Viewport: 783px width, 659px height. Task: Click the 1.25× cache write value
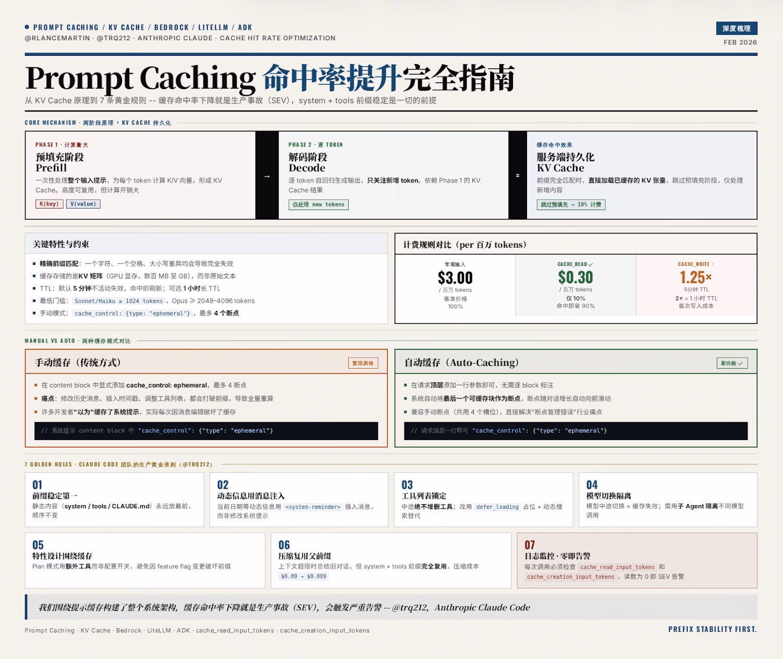pyautogui.click(x=696, y=277)
